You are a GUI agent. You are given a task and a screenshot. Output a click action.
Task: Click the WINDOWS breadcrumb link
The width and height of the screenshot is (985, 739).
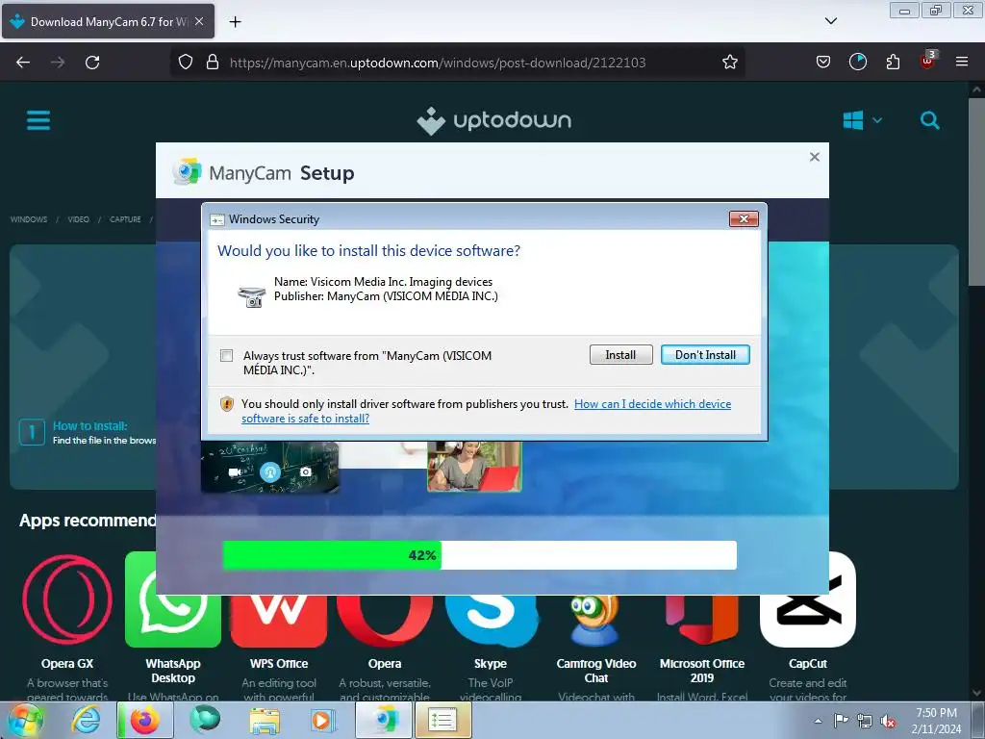tap(29, 219)
